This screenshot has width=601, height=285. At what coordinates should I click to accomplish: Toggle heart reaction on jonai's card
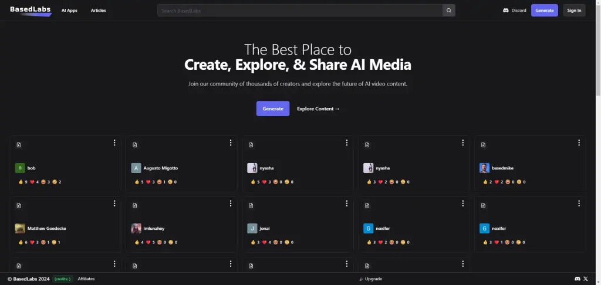[x=265, y=242]
